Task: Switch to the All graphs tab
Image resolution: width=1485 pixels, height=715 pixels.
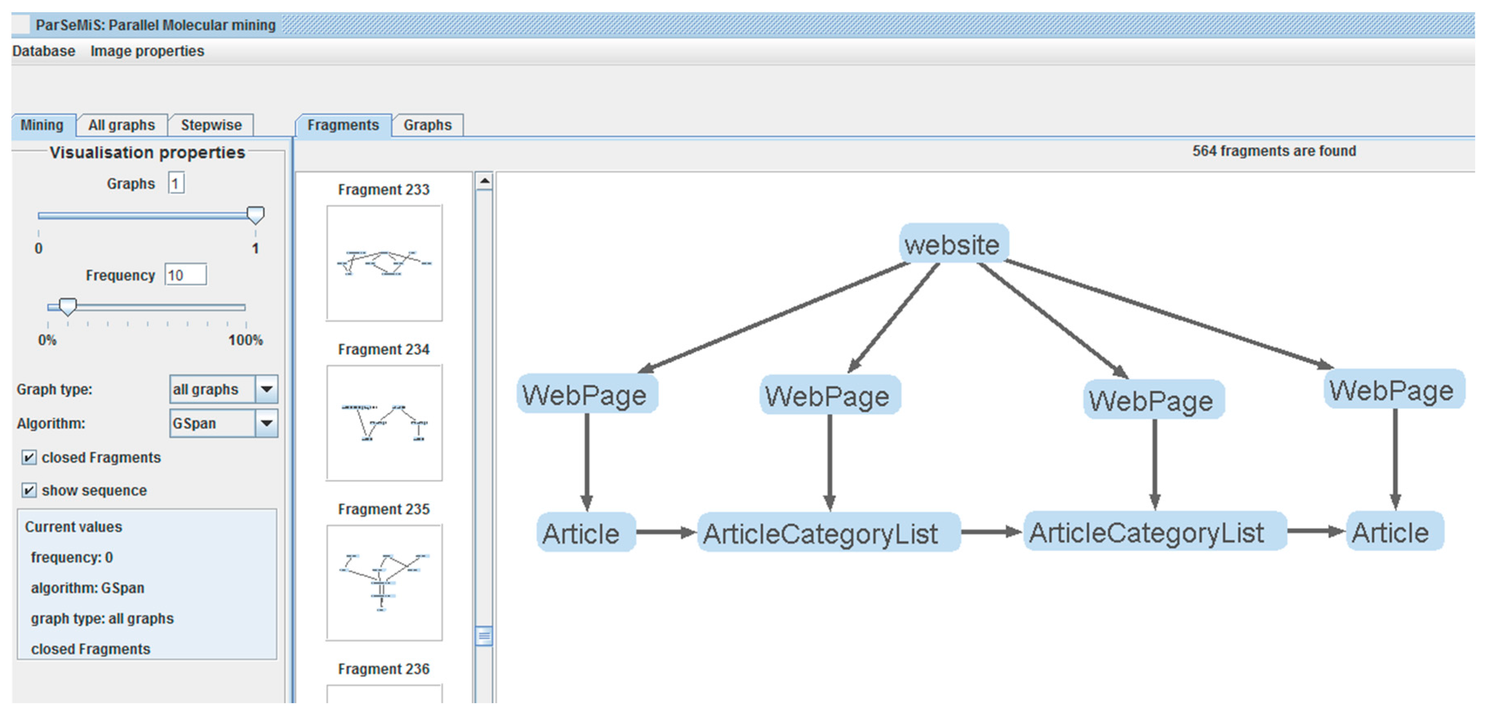Action: tap(122, 125)
